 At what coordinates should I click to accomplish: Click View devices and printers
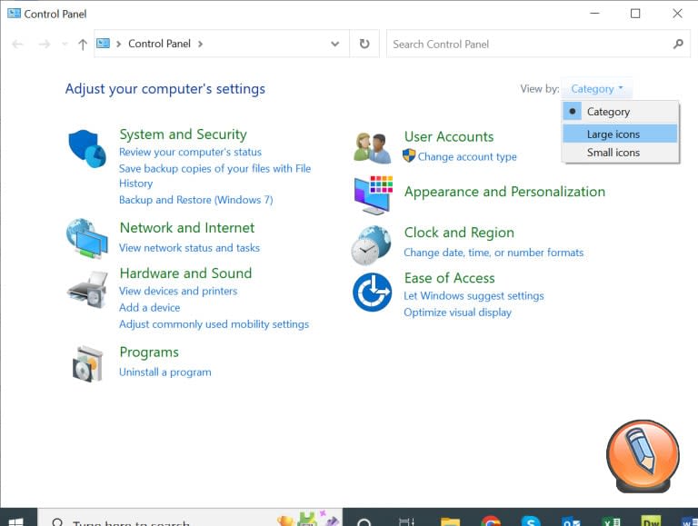[178, 291]
